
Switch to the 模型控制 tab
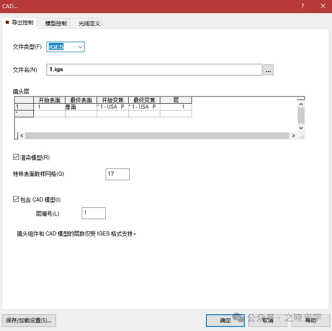click(56, 23)
